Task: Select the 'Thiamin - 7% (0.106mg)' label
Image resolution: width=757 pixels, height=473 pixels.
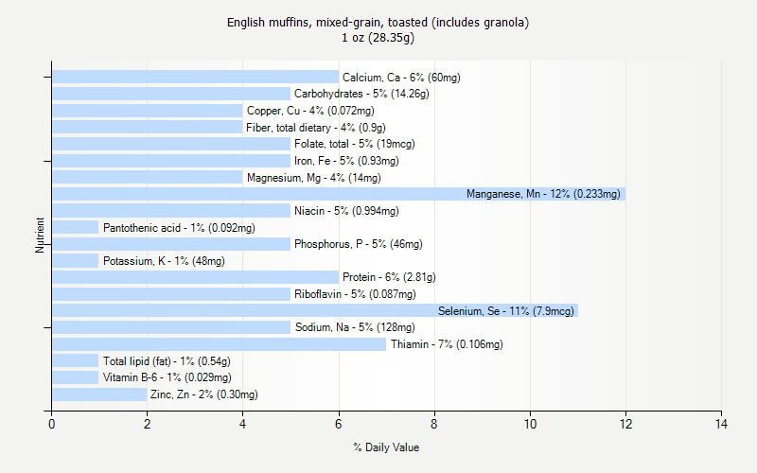Action: tap(447, 344)
